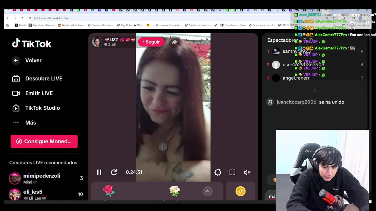The height and width of the screenshot is (211, 376).
Task: Enter fullscreen mode on the stream
Action: coord(232,172)
